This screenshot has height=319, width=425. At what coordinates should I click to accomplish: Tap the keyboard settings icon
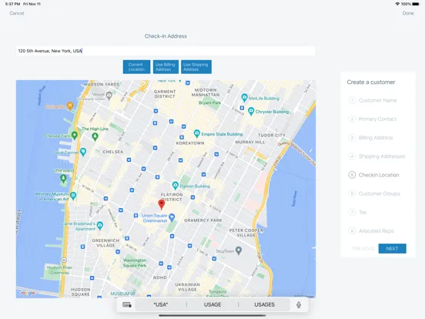(x=127, y=304)
